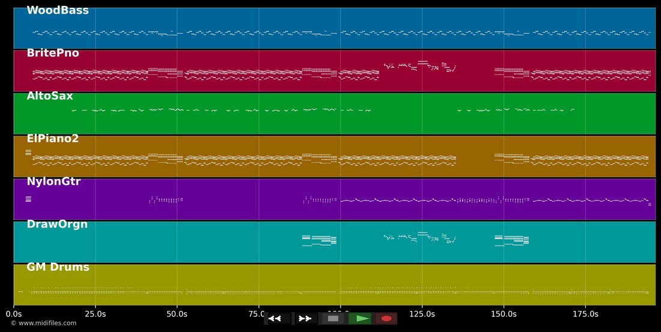Click the gray stop button
This screenshot has height=332, width=661.
(333, 319)
